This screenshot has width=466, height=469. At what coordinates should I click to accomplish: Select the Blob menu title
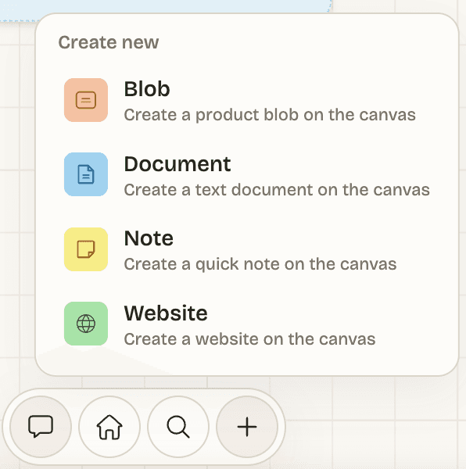147,89
